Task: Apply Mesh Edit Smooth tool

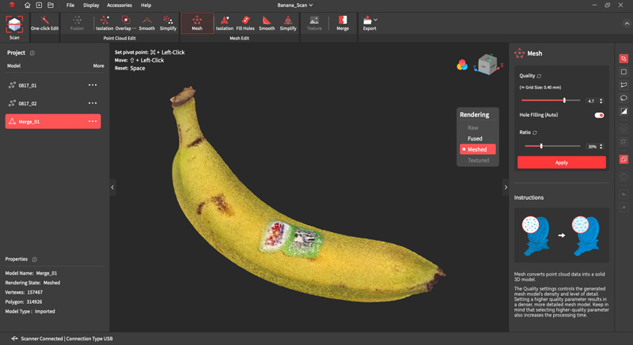Action: [267, 24]
